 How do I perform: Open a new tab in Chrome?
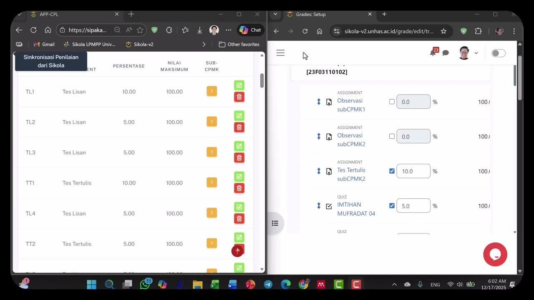click(x=384, y=14)
